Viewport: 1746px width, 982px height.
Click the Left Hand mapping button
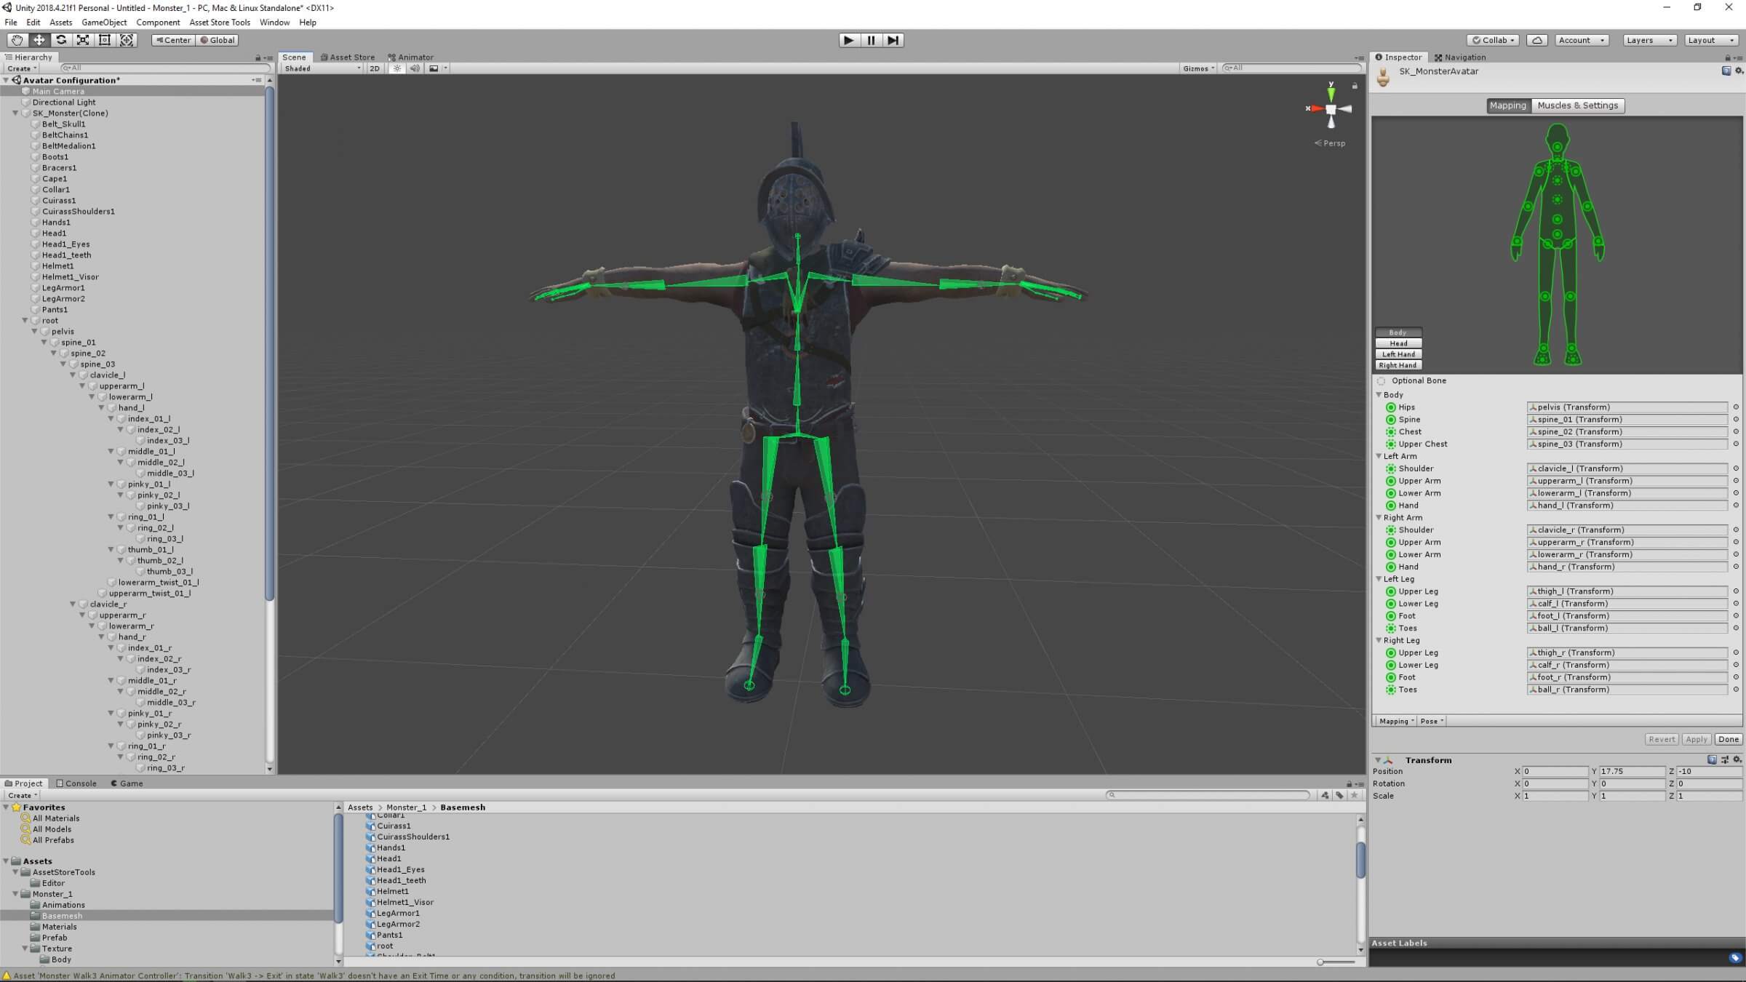point(1398,354)
